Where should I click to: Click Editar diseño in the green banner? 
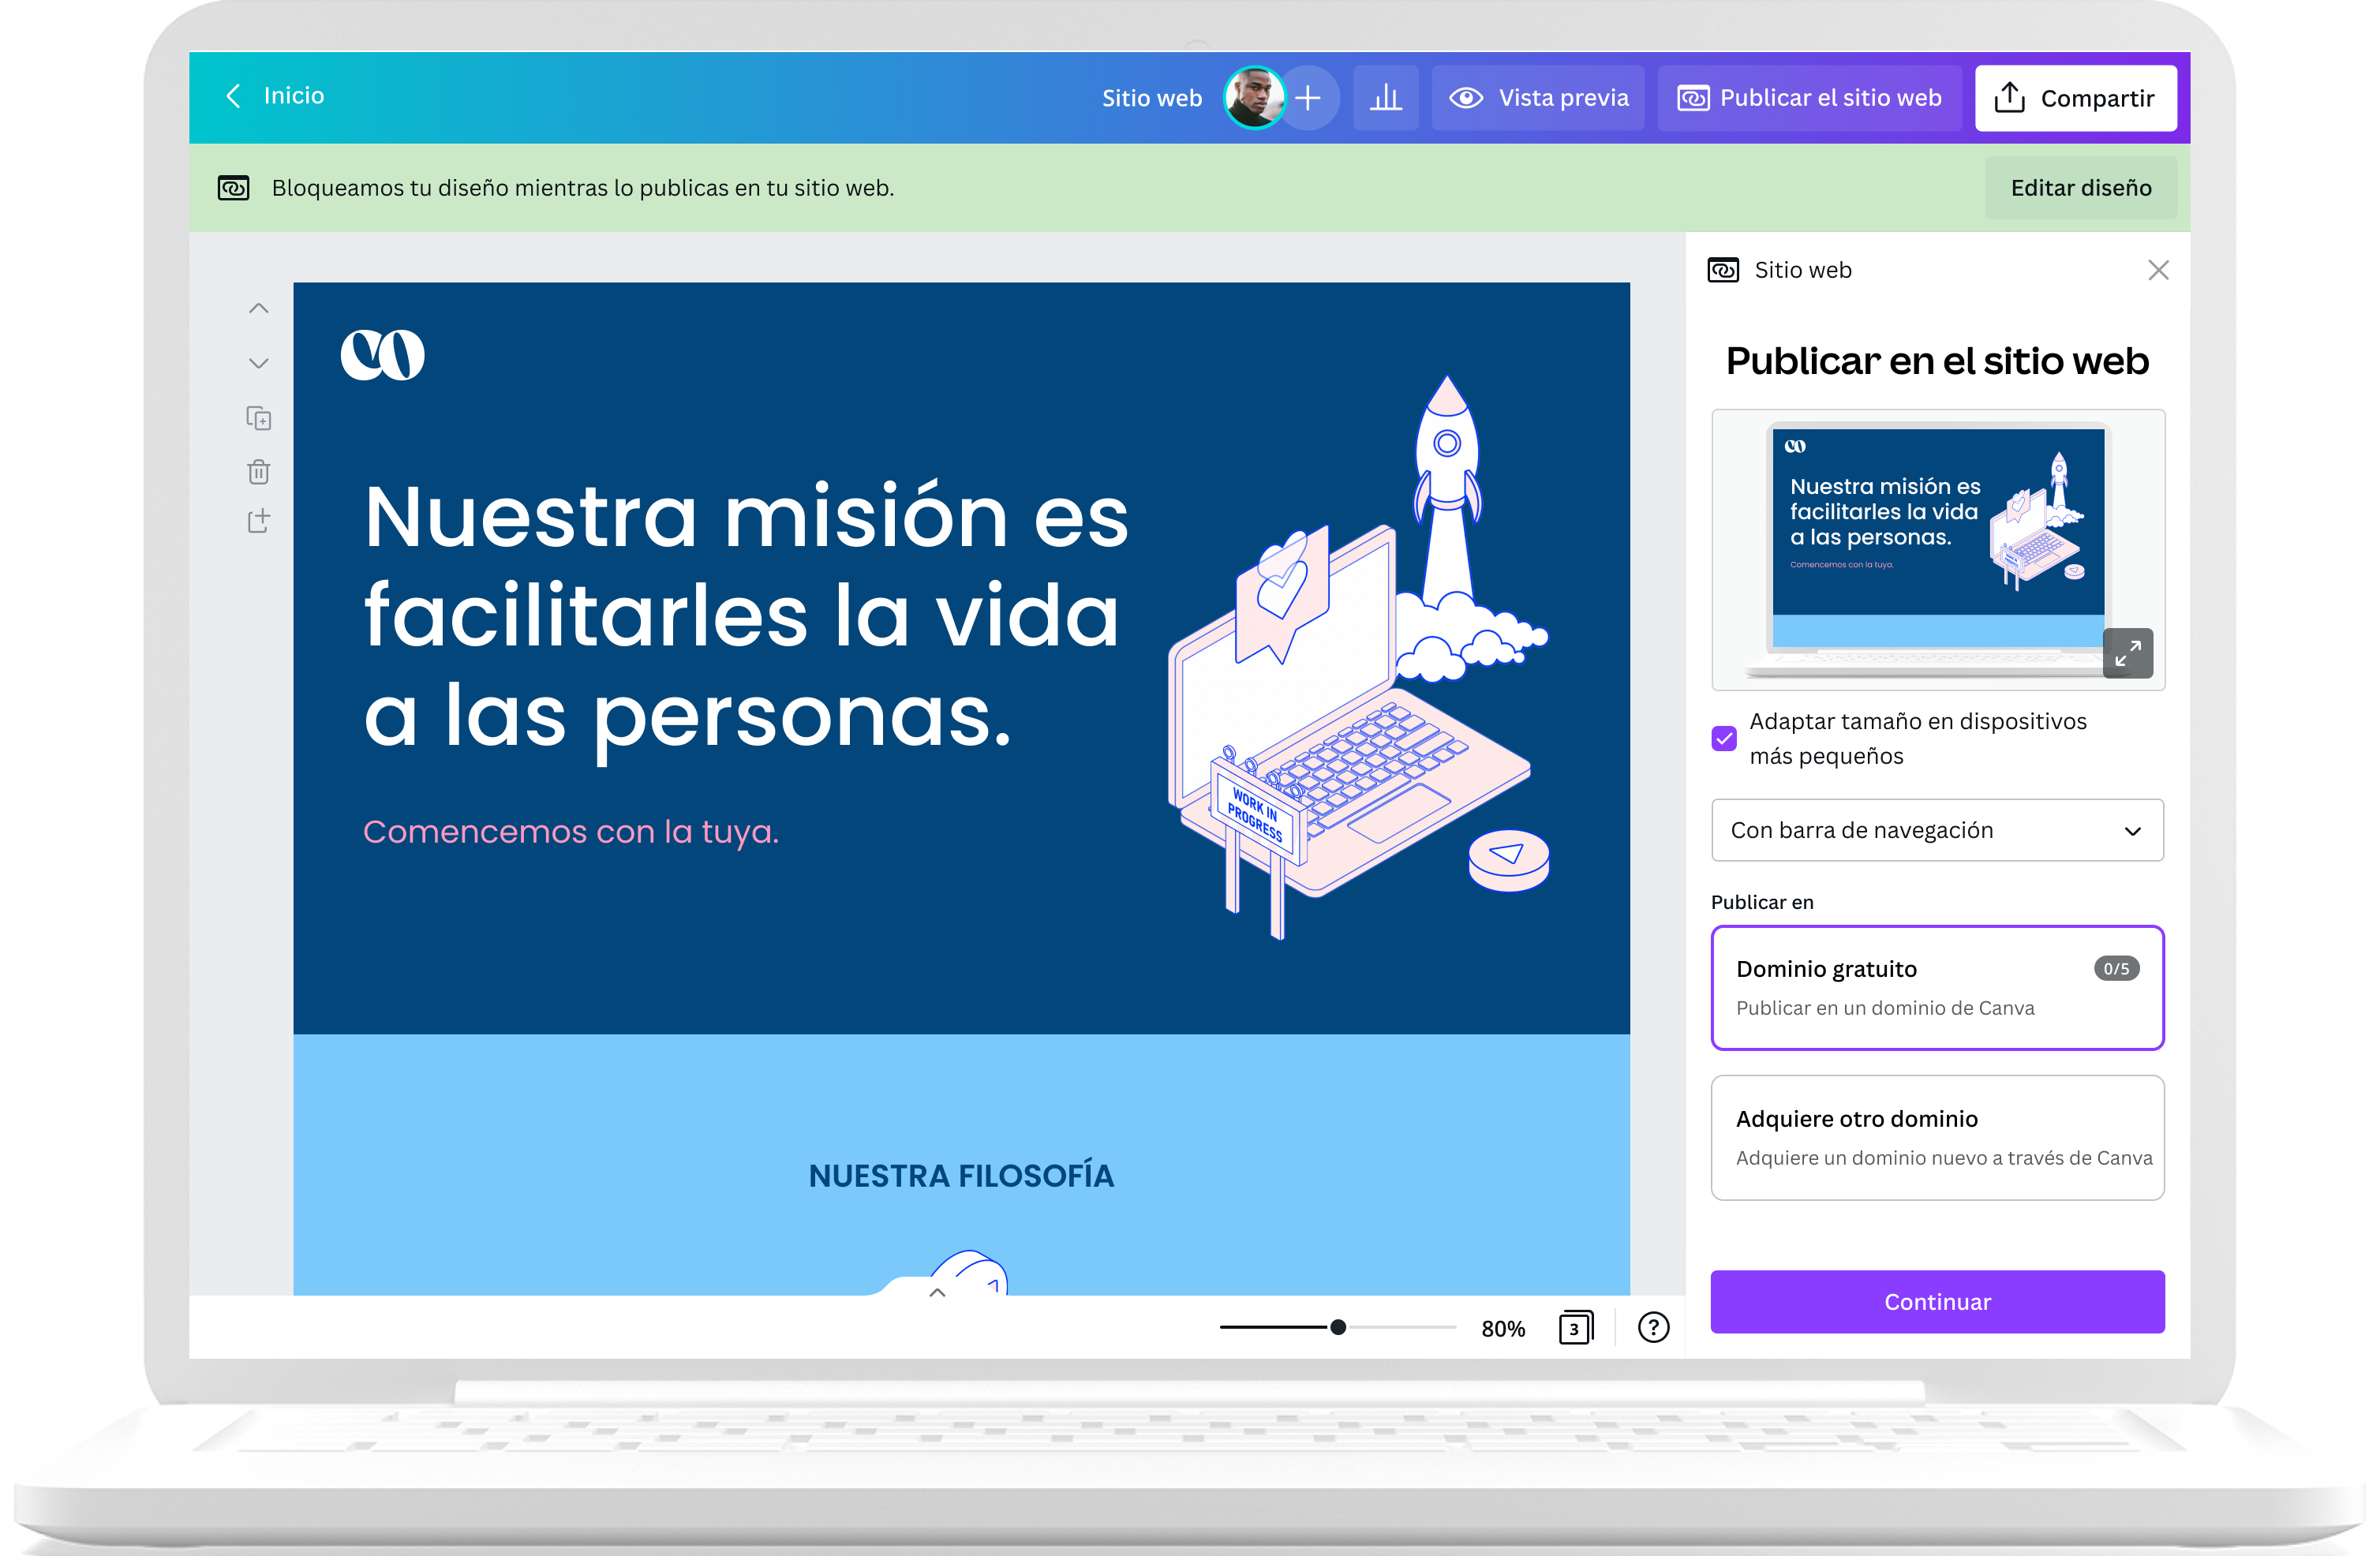[2081, 187]
